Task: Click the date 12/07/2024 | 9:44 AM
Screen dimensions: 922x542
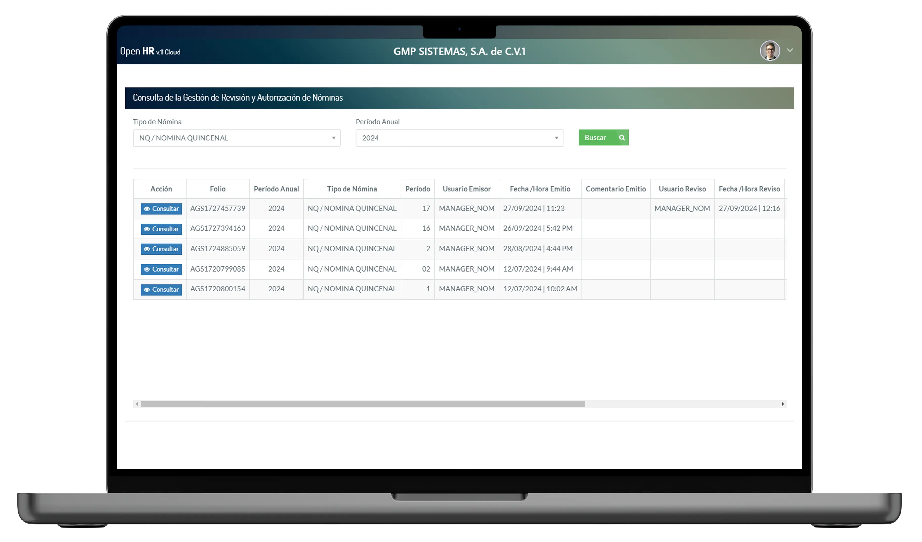Action: click(x=538, y=269)
